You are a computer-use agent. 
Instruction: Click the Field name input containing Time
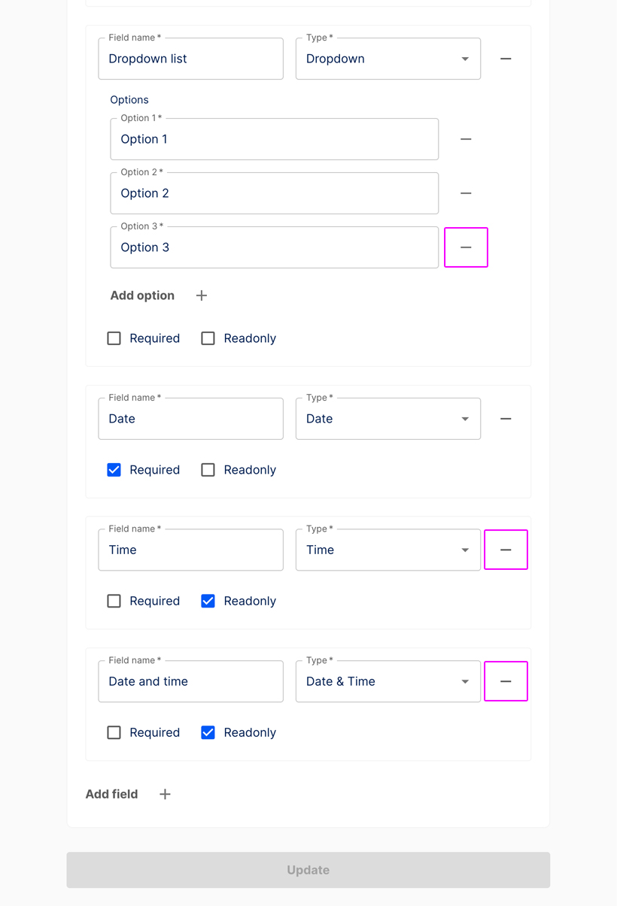click(x=190, y=550)
